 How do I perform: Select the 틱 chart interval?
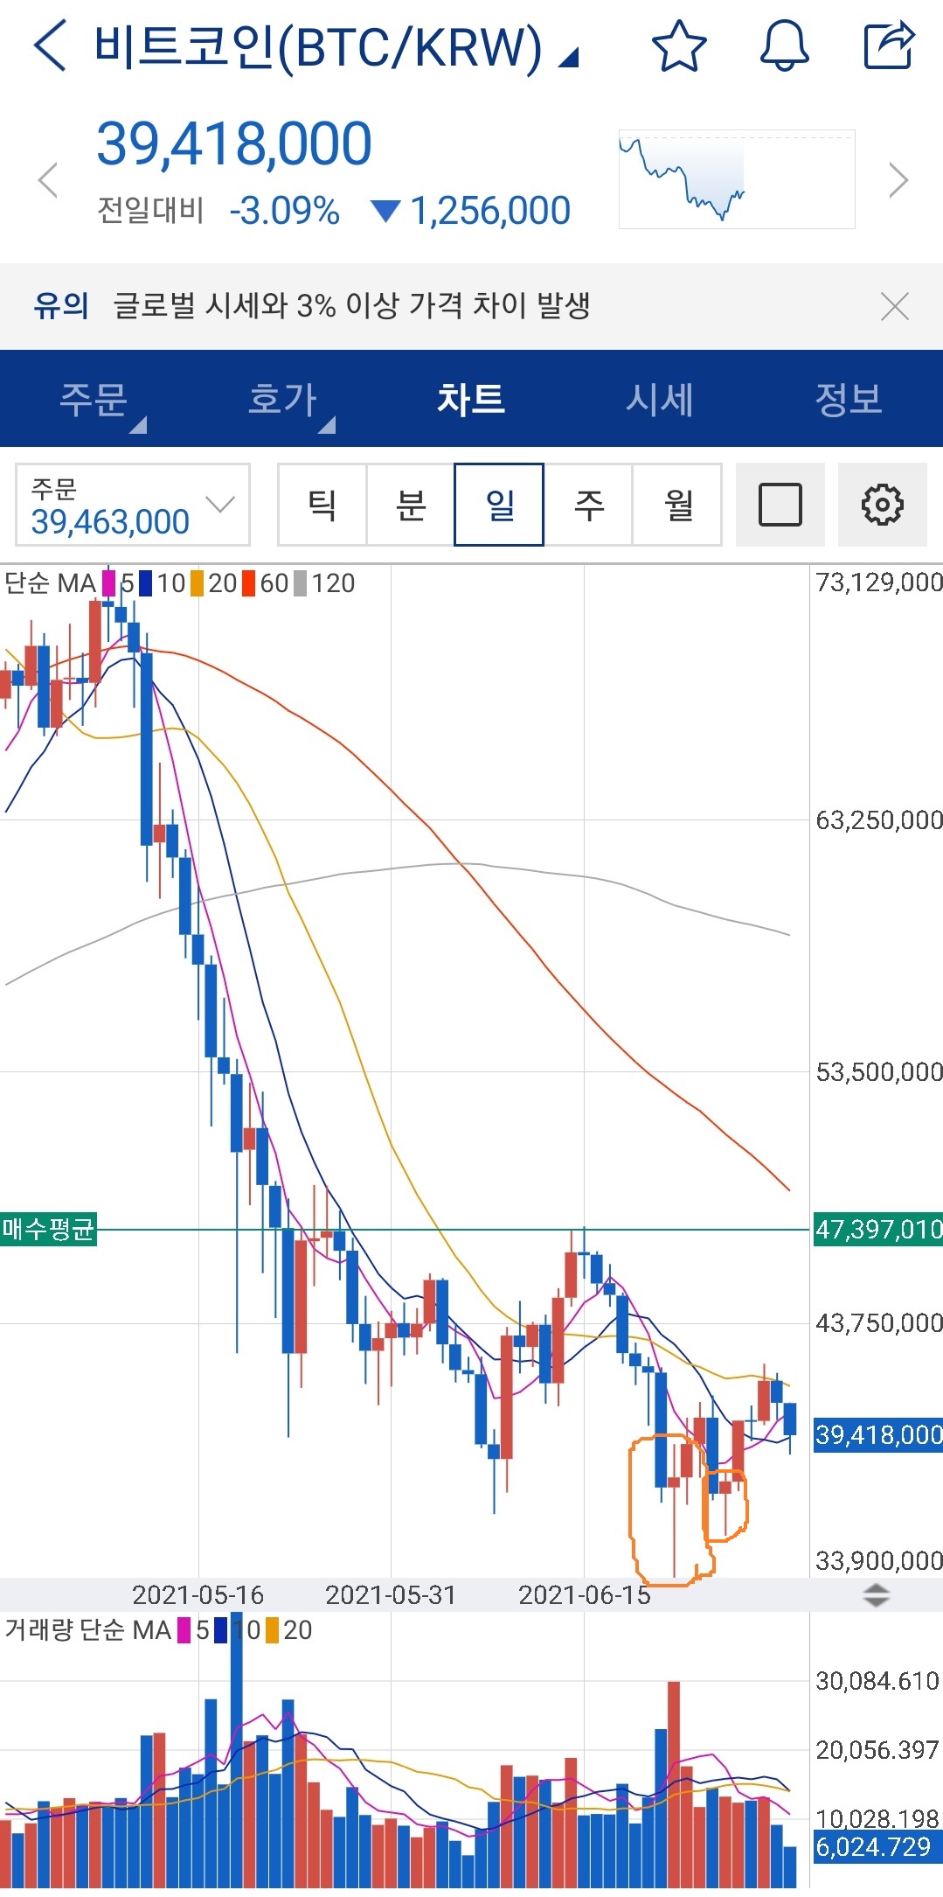[322, 505]
